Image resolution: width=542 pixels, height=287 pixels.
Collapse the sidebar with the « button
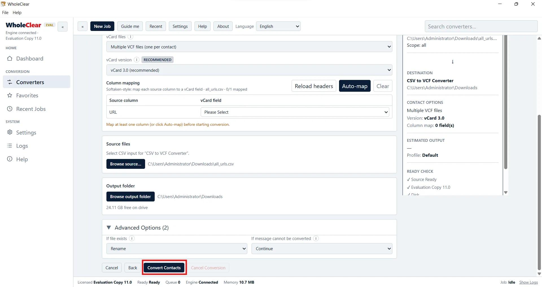tap(62, 27)
